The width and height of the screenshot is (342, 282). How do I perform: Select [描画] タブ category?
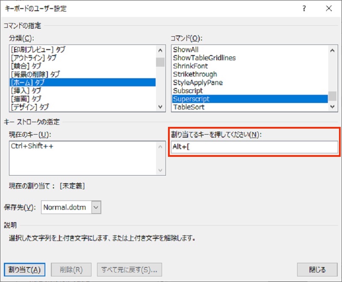pyautogui.click(x=83, y=99)
